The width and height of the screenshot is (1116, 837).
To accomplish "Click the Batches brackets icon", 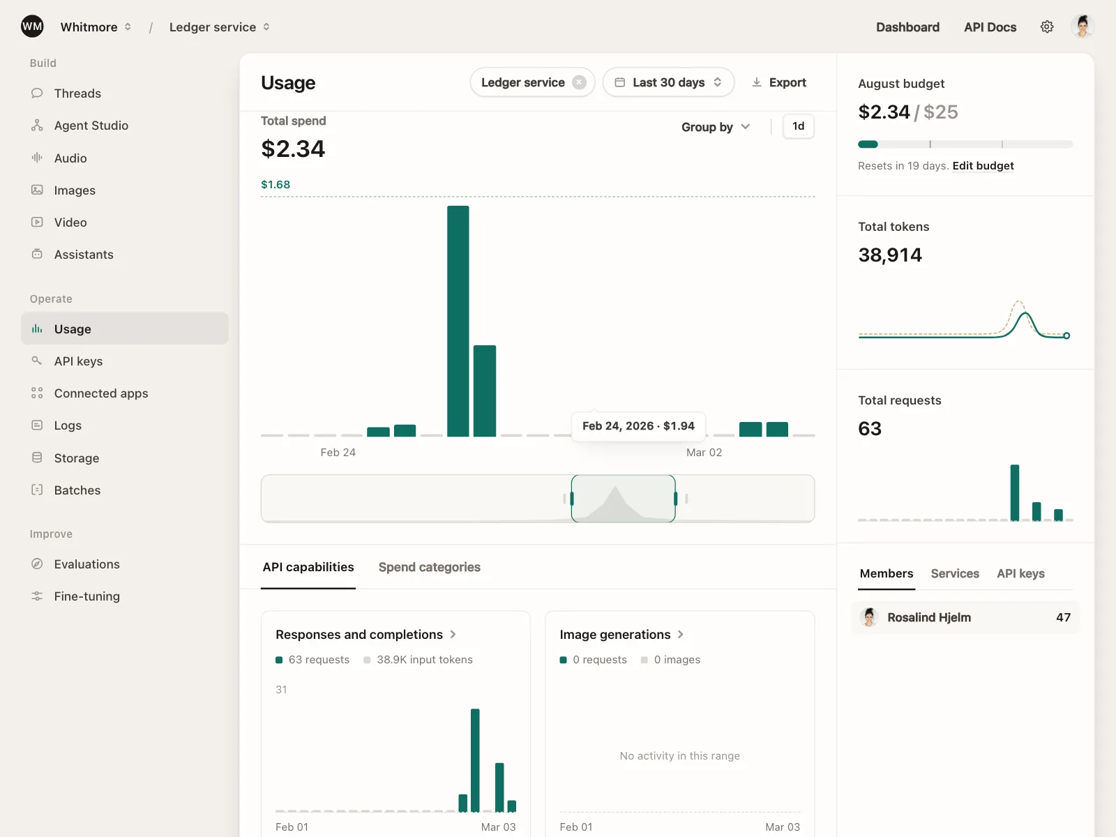I will 37,490.
